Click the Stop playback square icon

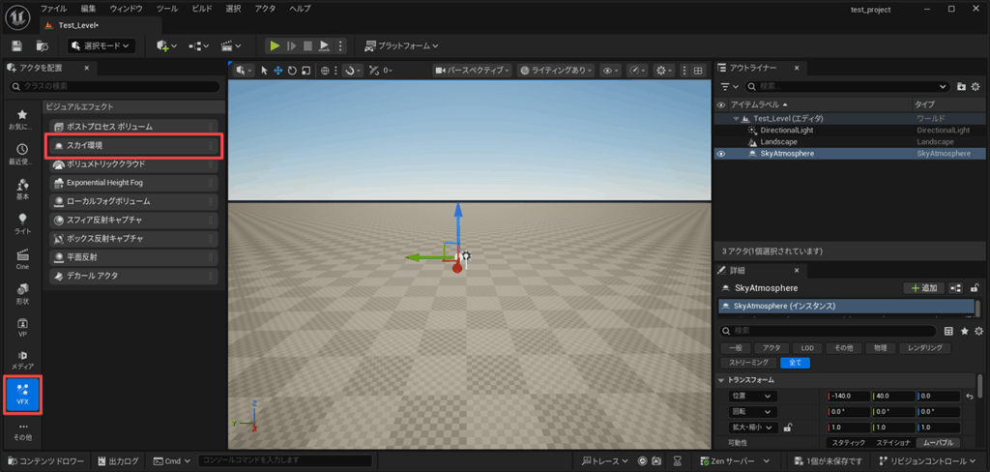tap(307, 45)
